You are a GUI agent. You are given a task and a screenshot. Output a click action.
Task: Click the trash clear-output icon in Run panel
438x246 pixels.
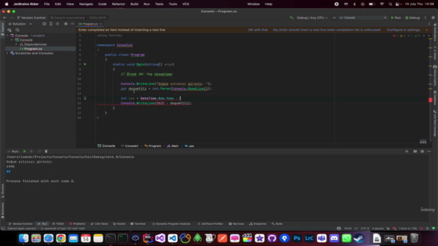tap(46, 152)
